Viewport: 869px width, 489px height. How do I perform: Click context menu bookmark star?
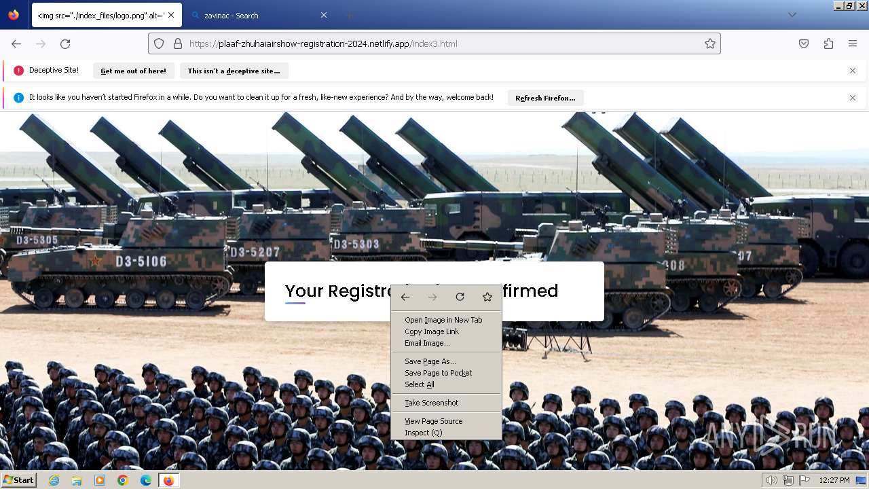(487, 297)
